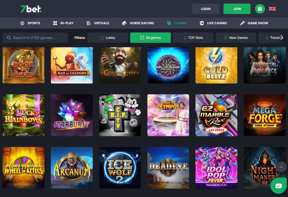
Task: Click the Join button
Action: tap(237, 9)
